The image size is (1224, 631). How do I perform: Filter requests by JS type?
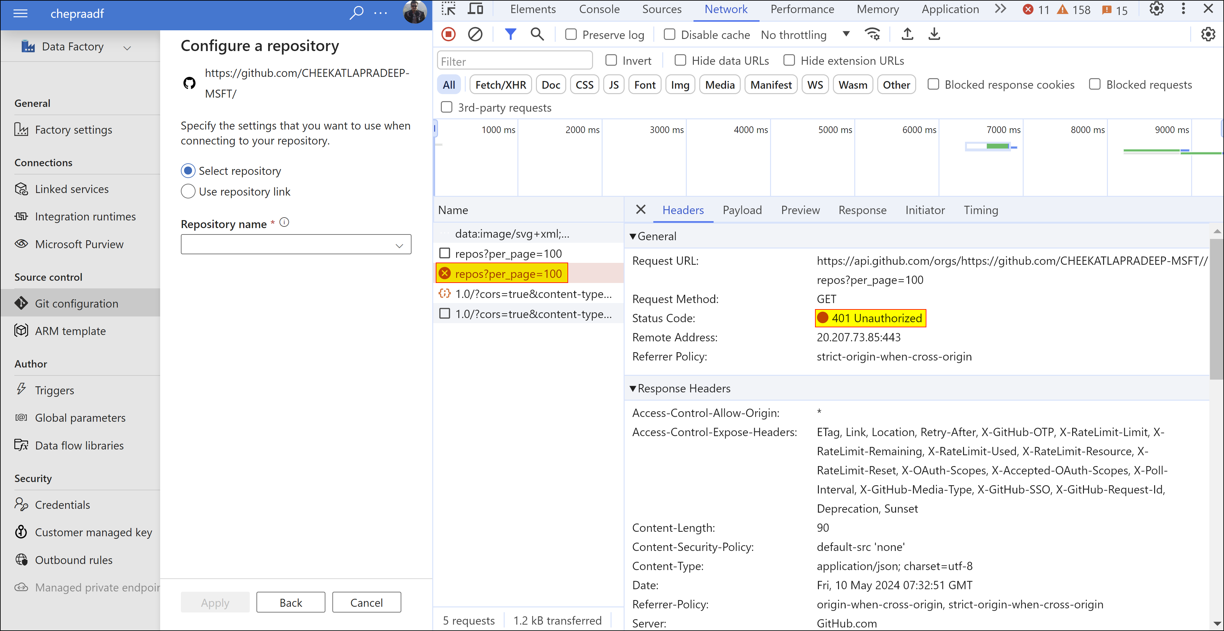(613, 85)
